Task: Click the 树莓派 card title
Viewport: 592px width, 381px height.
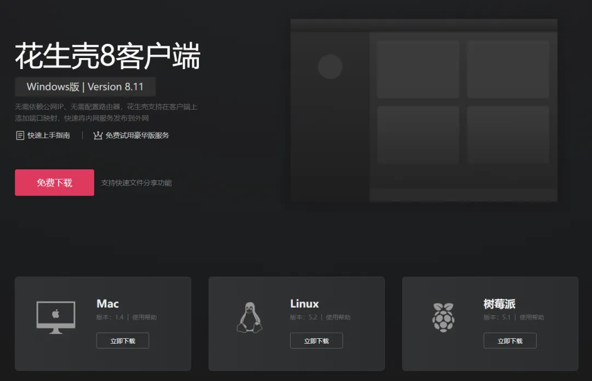Action: pyautogui.click(x=499, y=304)
